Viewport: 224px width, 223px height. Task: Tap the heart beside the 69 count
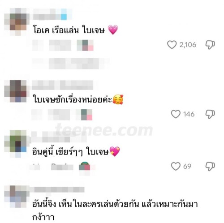pos(176,166)
